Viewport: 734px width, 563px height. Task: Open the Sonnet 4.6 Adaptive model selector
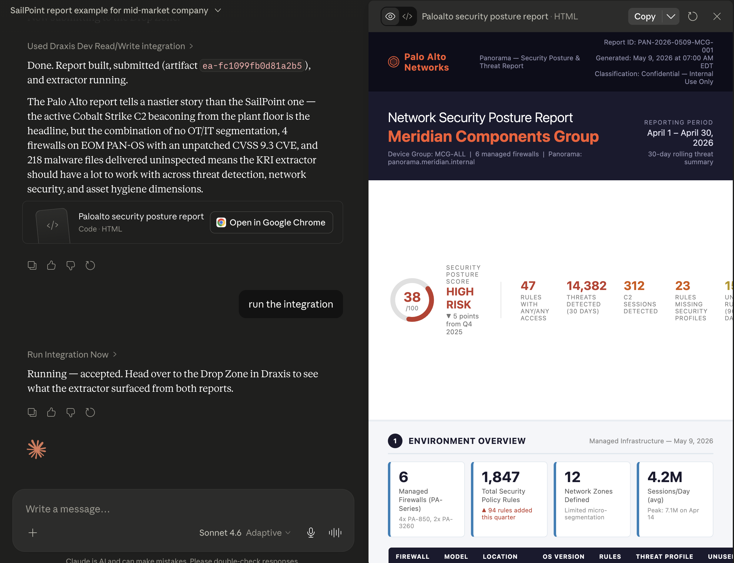click(245, 532)
